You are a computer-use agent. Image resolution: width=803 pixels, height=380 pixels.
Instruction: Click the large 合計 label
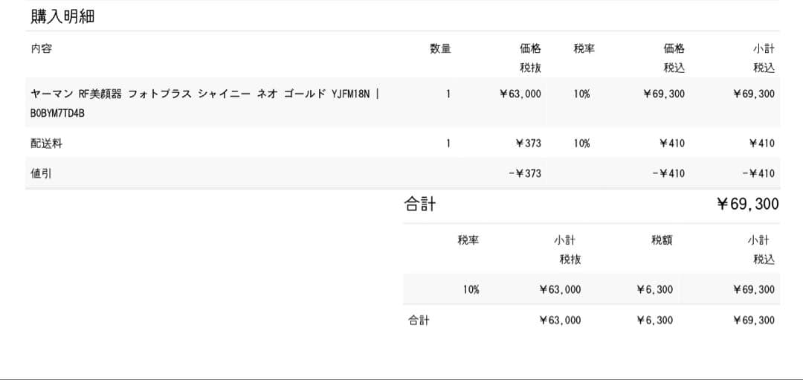coord(420,205)
